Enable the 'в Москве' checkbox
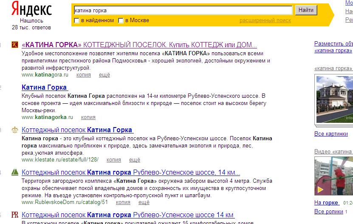 click(121, 20)
